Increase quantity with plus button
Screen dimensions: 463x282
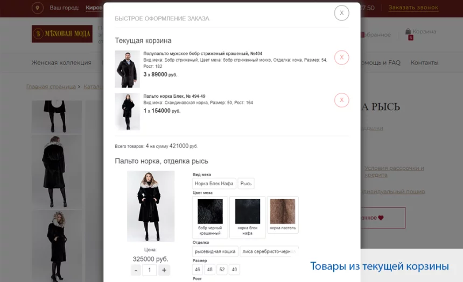pos(164,270)
